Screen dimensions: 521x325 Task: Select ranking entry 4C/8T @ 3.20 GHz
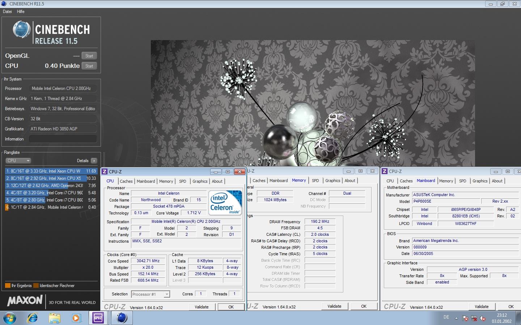[x=51, y=193]
